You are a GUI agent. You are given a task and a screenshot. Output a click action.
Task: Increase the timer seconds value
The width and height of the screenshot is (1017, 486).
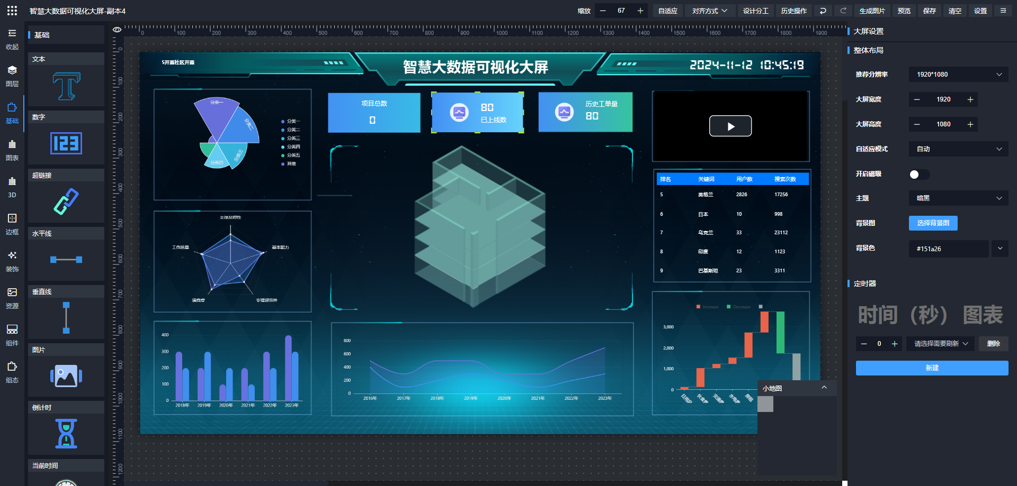point(895,344)
